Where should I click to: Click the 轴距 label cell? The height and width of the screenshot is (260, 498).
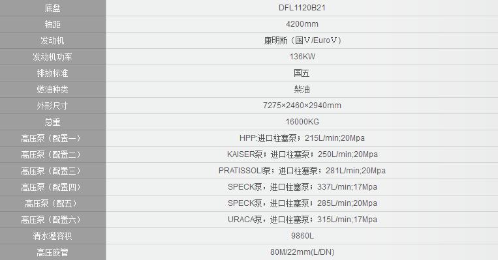click(53, 24)
